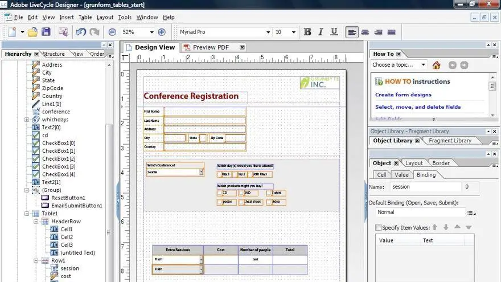The width and height of the screenshot is (501, 282).
Task: Align text center
Action: coord(365,32)
